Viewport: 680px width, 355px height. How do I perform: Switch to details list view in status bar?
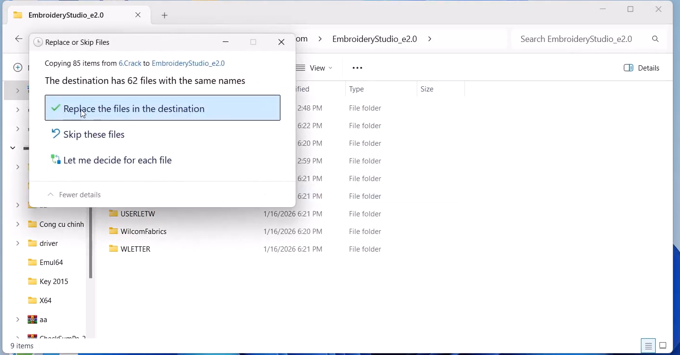(648, 346)
